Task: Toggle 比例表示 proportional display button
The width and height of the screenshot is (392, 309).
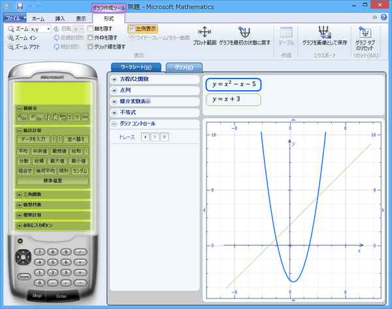Action: 142,29
